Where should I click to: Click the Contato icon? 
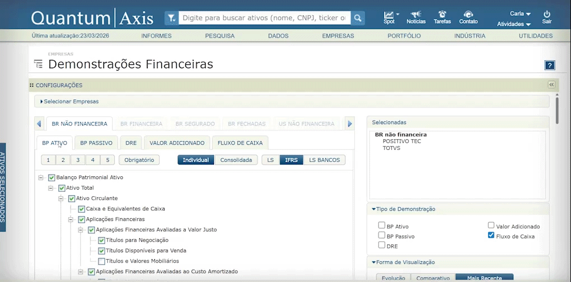click(469, 15)
